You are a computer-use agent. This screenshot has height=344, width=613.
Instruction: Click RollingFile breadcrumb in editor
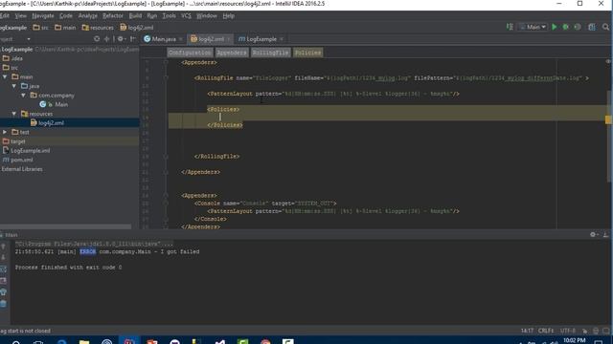click(x=270, y=53)
